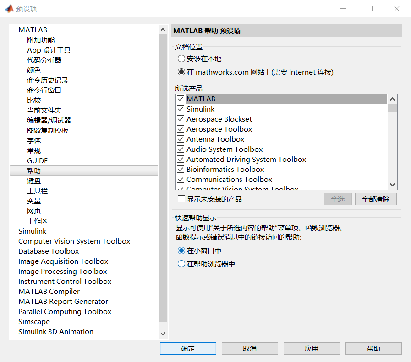Screen dimensions: 411x362
Task: Toggle the Aerospace Blockset checkbox
Action: tap(181, 119)
